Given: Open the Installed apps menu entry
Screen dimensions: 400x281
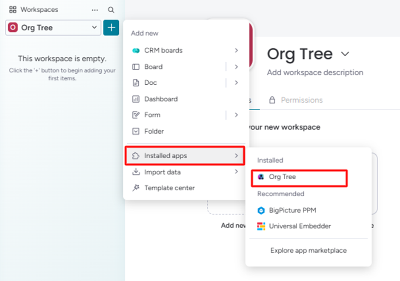Looking at the screenshot, I should [185, 156].
